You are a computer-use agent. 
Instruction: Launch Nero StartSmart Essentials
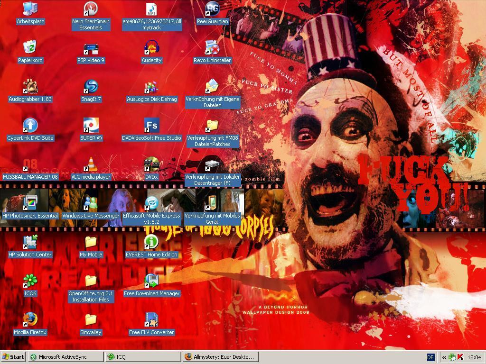point(91,9)
